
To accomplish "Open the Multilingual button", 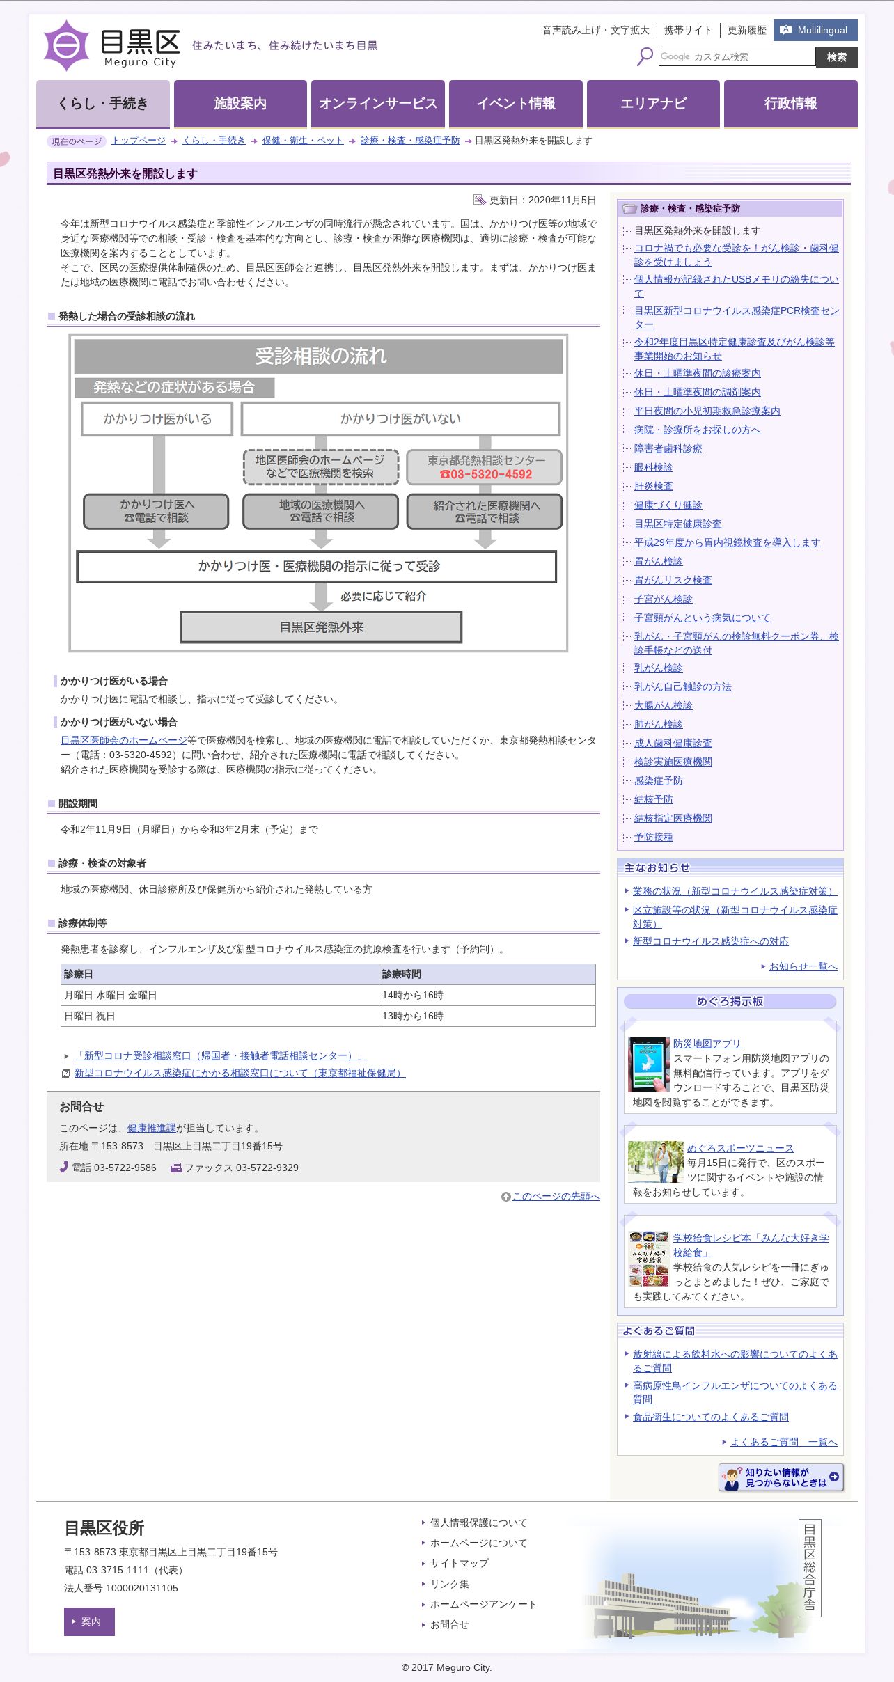I will pos(815,30).
